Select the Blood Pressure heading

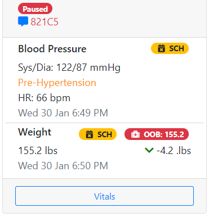(52, 49)
